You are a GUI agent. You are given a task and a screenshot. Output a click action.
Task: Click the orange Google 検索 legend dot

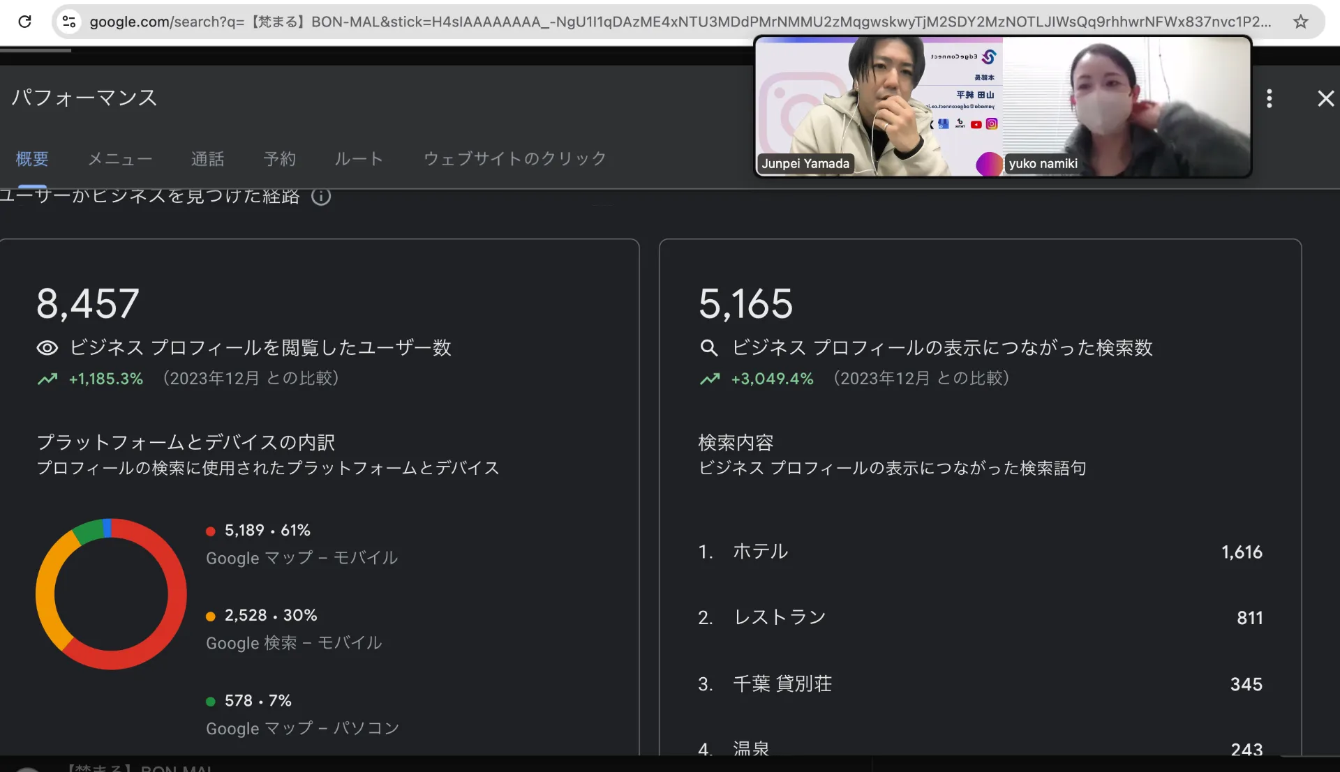tap(210, 616)
